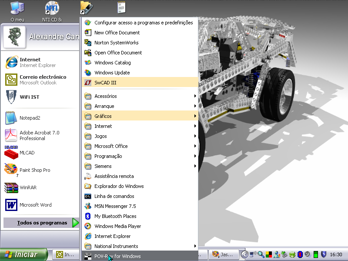Expand the National Instruments submenu
The width and height of the screenshot is (348, 261).
[140, 246]
